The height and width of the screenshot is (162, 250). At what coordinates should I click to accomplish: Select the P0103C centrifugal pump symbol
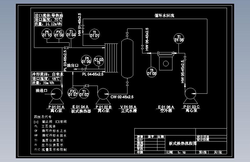[x=190, y=96]
